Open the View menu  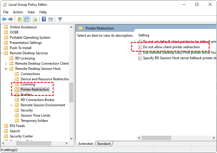[31, 12]
